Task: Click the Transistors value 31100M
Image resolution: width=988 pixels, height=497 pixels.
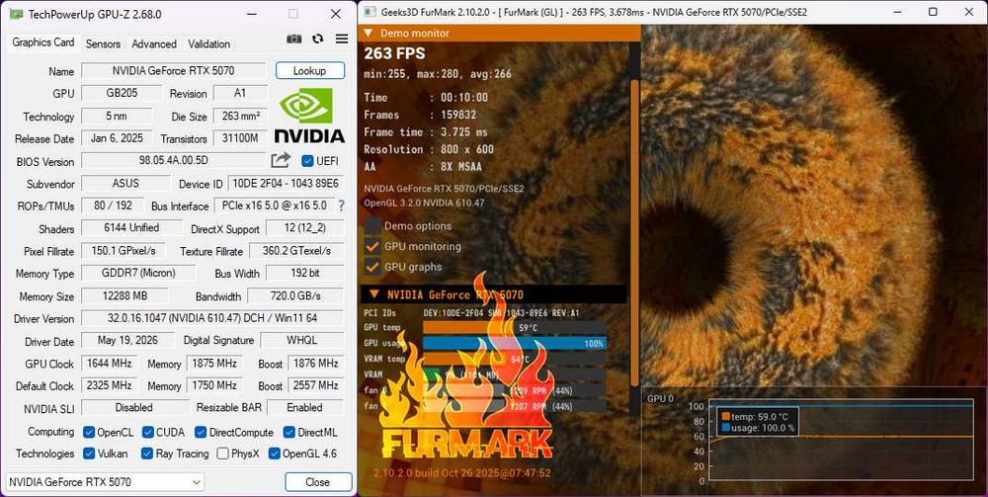Action: click(240, 138)
